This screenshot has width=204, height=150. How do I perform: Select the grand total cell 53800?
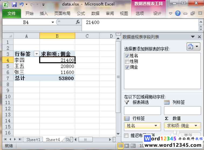57,78
